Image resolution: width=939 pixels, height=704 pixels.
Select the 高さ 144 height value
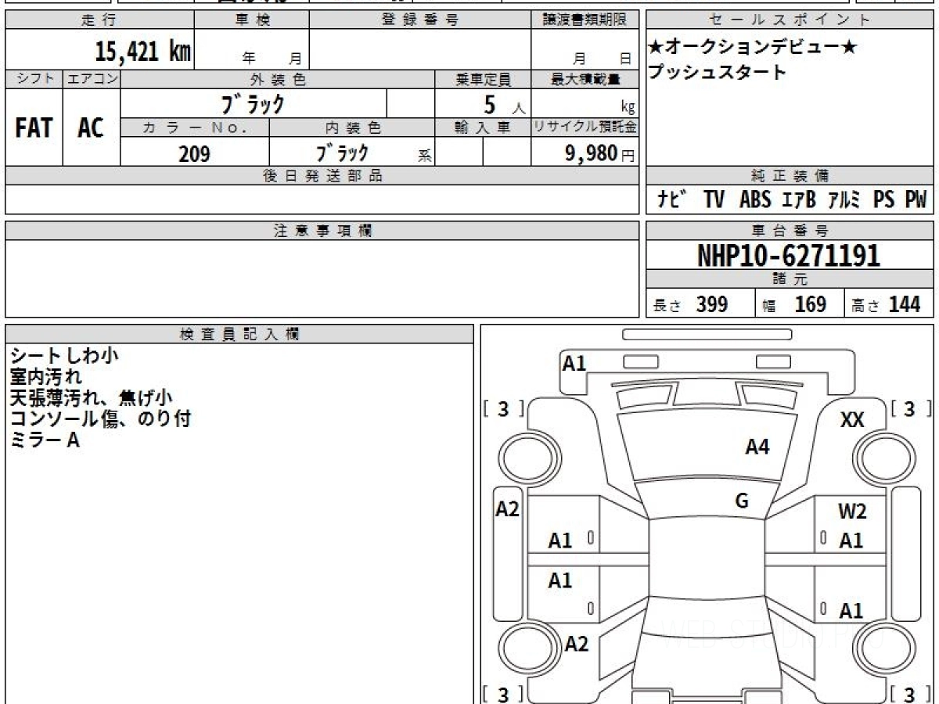pos(887,304)
